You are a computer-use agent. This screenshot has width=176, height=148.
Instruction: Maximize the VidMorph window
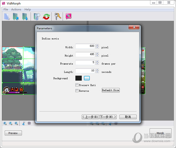pyautogui.click(x=160, y=2)
